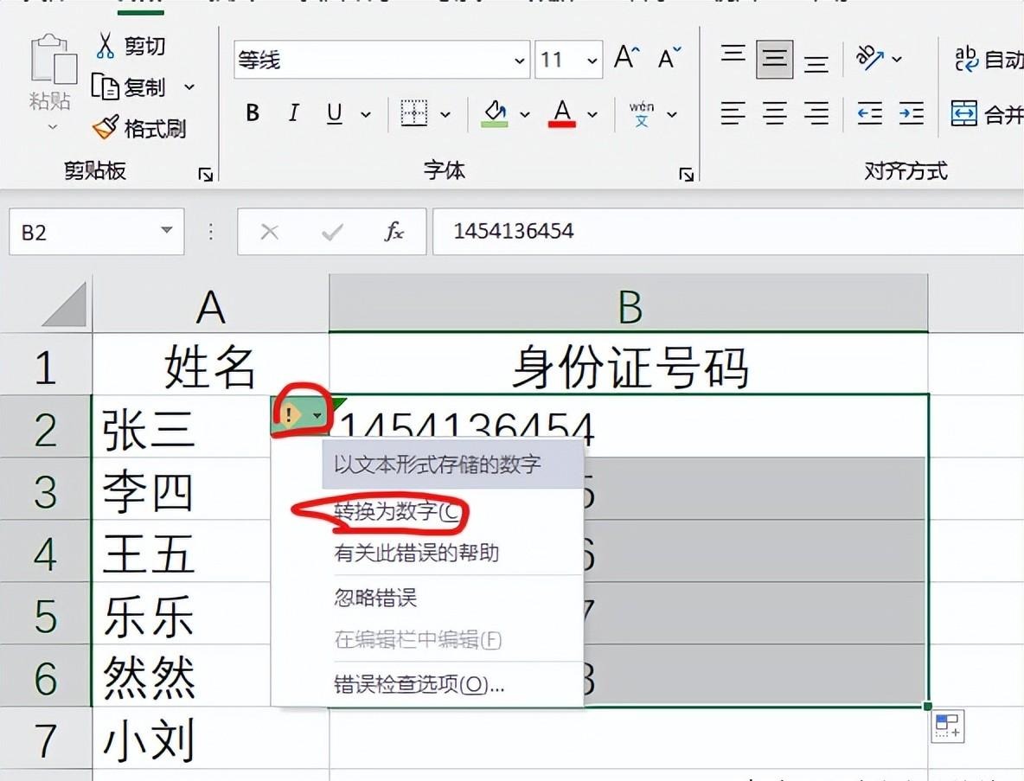Expand the error warning dropdown arrow
The height and width of the screenshot is (781, 1024).
click(317, 415)
